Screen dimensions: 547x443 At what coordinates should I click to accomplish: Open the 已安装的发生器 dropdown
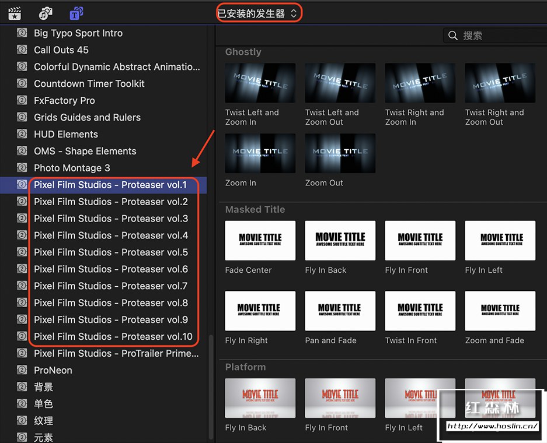pyautogui.click(x=258, y=13)
